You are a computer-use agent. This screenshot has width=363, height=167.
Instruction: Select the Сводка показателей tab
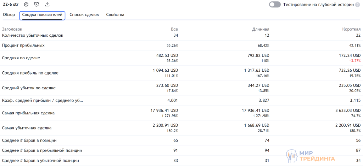click(42, 15)
